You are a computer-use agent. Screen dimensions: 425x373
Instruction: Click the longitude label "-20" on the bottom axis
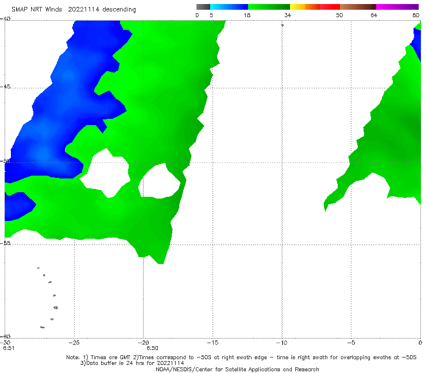click(x=143, y=343)
